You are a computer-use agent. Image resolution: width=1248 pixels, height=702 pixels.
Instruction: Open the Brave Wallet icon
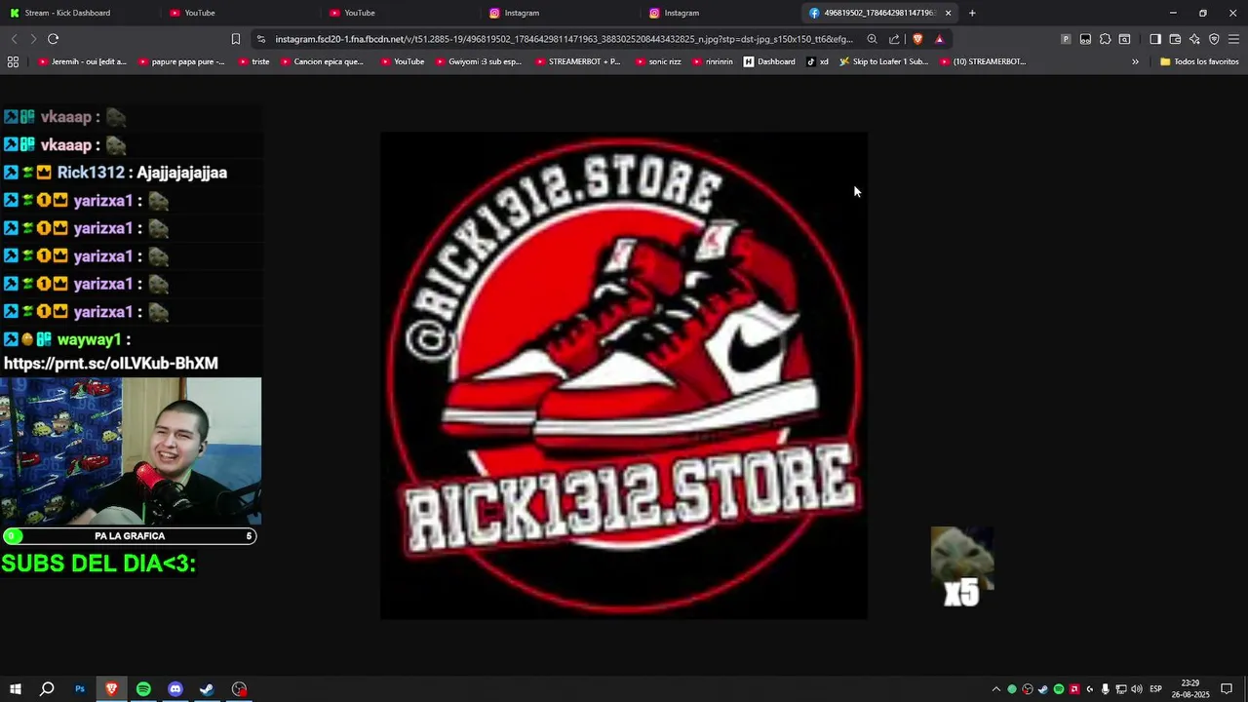tap(1175, 39)
